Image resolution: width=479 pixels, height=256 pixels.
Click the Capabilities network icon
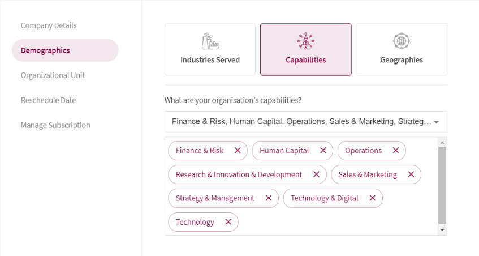point(306,41)
